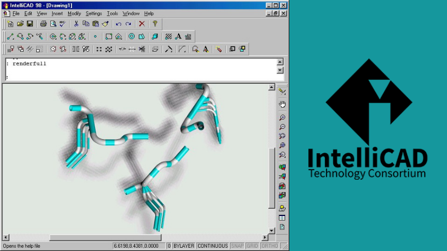Click the New drawing icon
This screenshot has height=251, width=447.
click(x=11, y=24)
